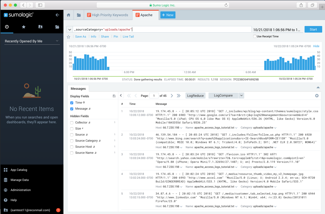Show all Safari tabs overview
This screenshot has width=325, height=214.
click(x=312, y=5)
